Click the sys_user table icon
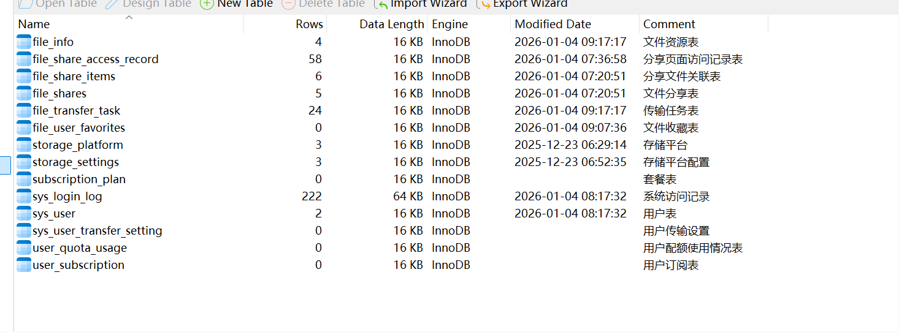The width and height of the screenshot is (899, 332). pyautogui.click(x=24, y=214)
